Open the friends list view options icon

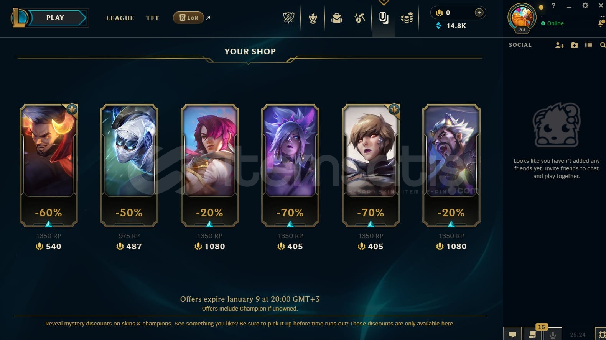click(588, 45)
